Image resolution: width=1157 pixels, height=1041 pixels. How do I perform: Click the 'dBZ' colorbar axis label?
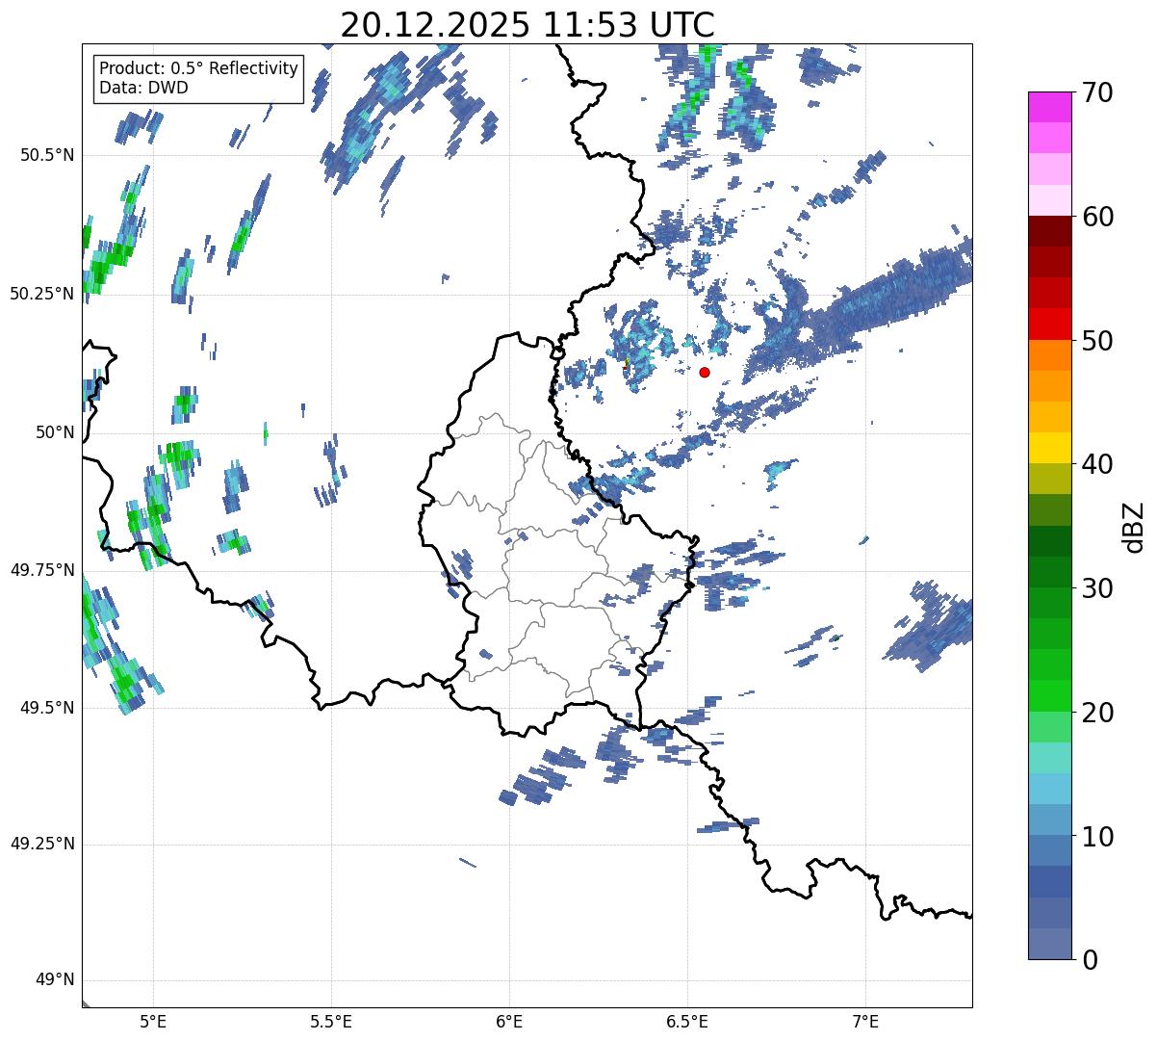pyautogui.click(x=1134, y=527)
